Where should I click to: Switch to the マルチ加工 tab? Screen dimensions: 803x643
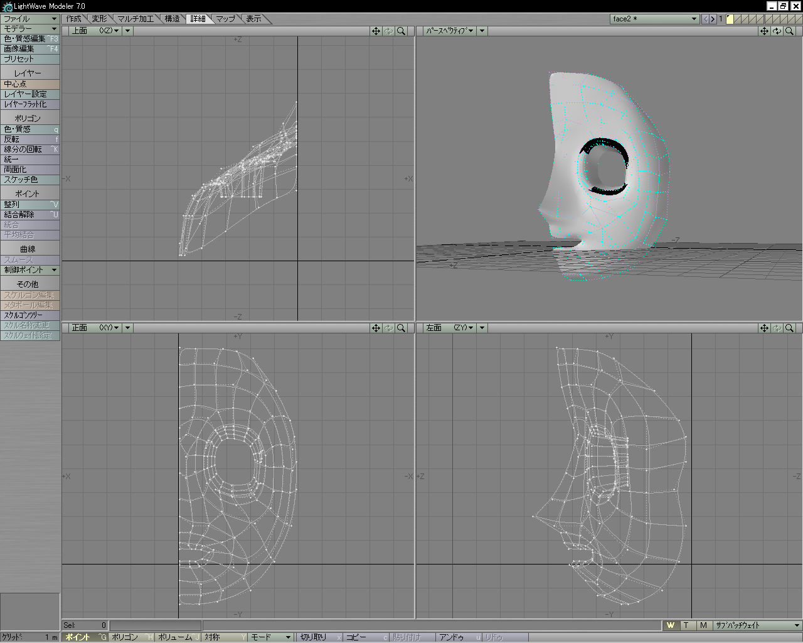click(136, 19)
